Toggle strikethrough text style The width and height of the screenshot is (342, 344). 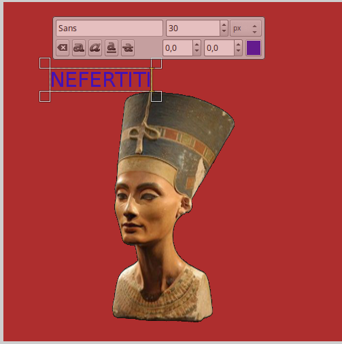click(128, 47)
